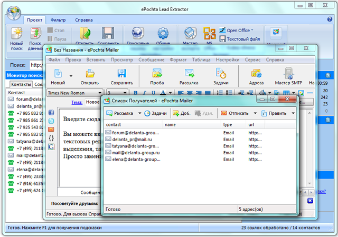Click the Stop button in Lead Extractor
Screen dimensions: 338x237
click(56, 31)
